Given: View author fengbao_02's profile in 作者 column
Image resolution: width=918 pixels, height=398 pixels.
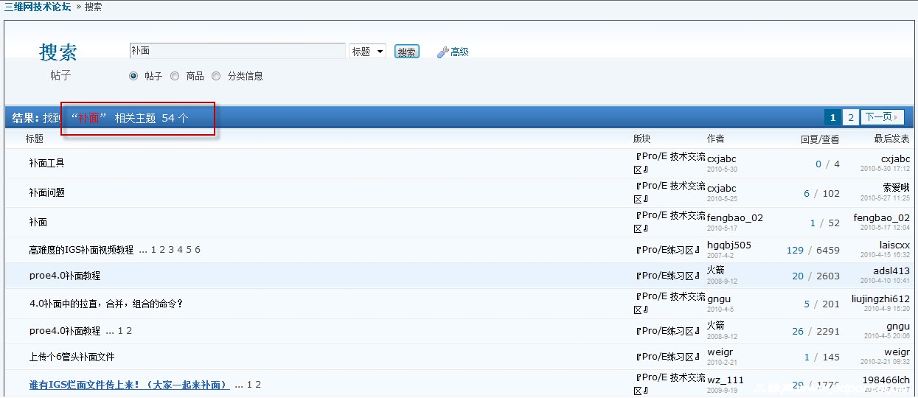Looking at the screenshot, I should coord(735,217).
